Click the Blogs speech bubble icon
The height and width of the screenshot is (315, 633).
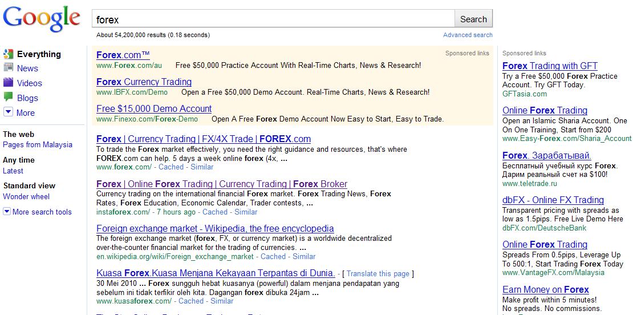tap(8, 98)
